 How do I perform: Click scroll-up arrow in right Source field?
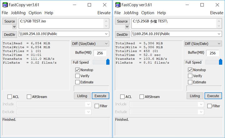219,21
